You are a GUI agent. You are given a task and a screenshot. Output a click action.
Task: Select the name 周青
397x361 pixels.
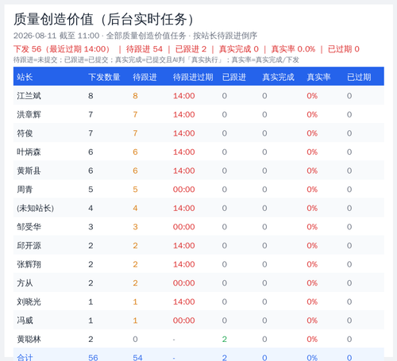[x=25, y=190]
